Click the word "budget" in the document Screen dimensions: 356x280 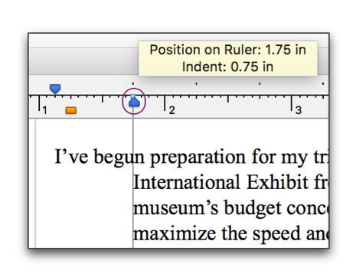point(253,209)
